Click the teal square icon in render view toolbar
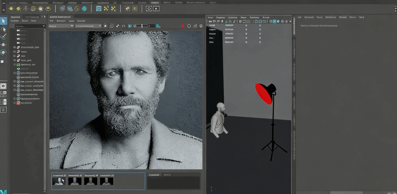The width and height of the screenshot is (397, 194). click(x=130, y=26)
